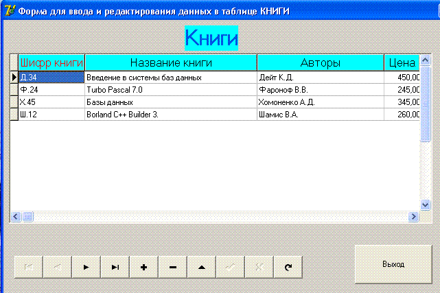The width and height of the screenshot is (440, 293).
Task: Click the Borland C++ Builder 3. cell
Action: pyautogui.click(x=171, y=115)
